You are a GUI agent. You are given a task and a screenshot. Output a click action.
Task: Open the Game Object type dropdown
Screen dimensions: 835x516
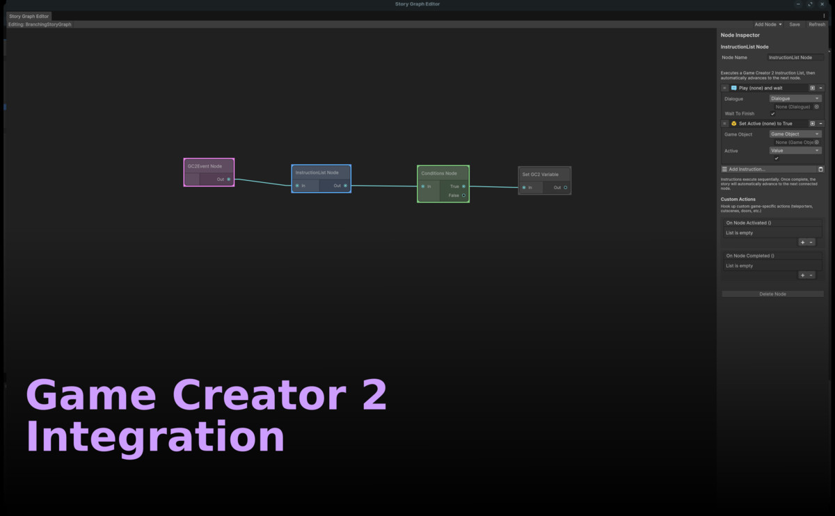[x=795, y=134]
